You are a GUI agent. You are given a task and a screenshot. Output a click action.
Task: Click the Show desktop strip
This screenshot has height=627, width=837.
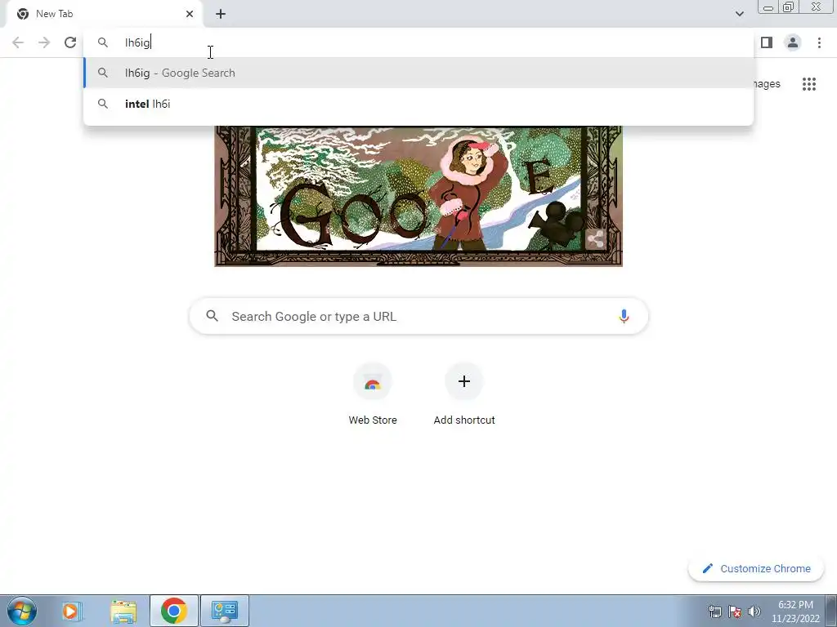(831, 611)
